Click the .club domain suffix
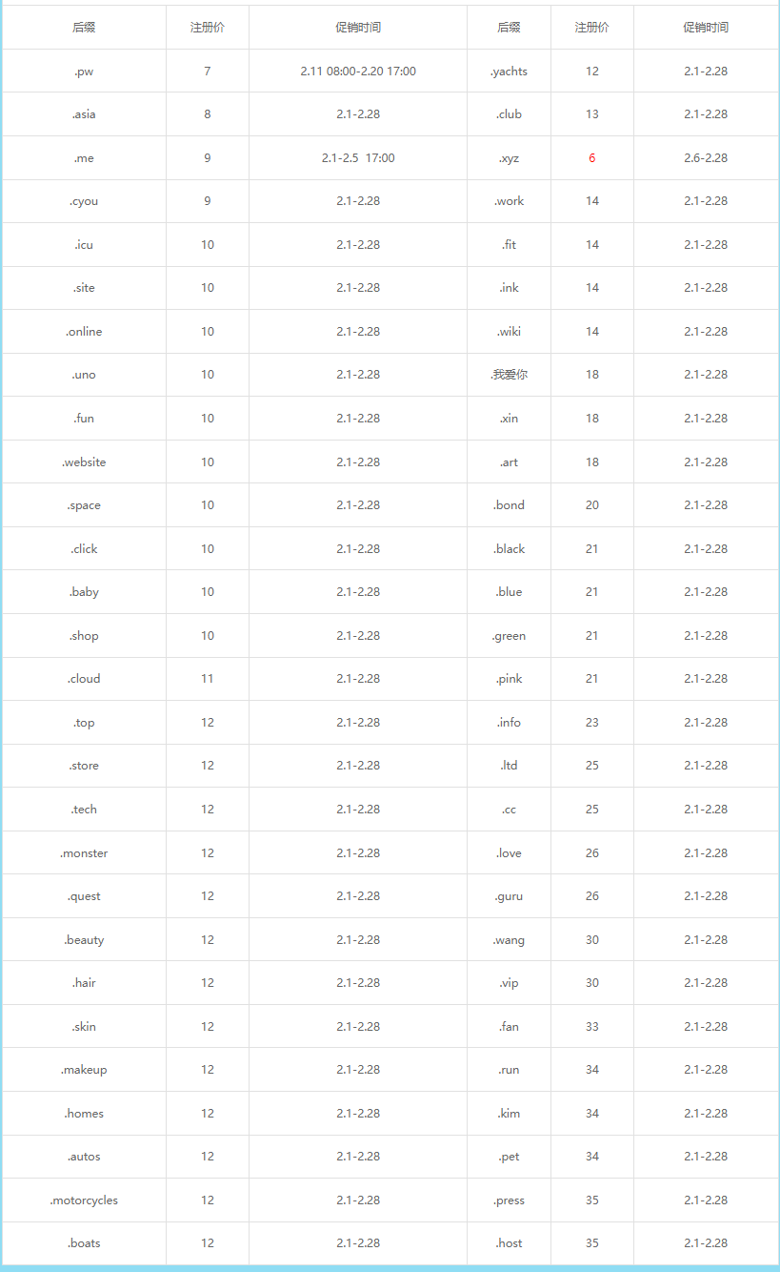 coord(509,114)
